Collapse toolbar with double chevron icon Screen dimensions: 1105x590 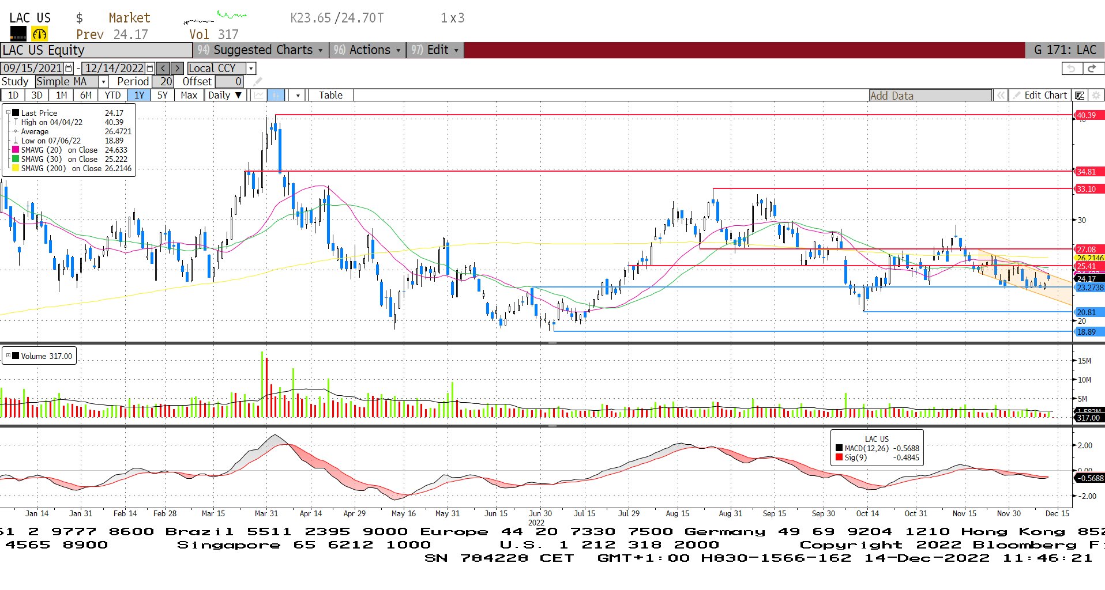tap(1001, 95)
